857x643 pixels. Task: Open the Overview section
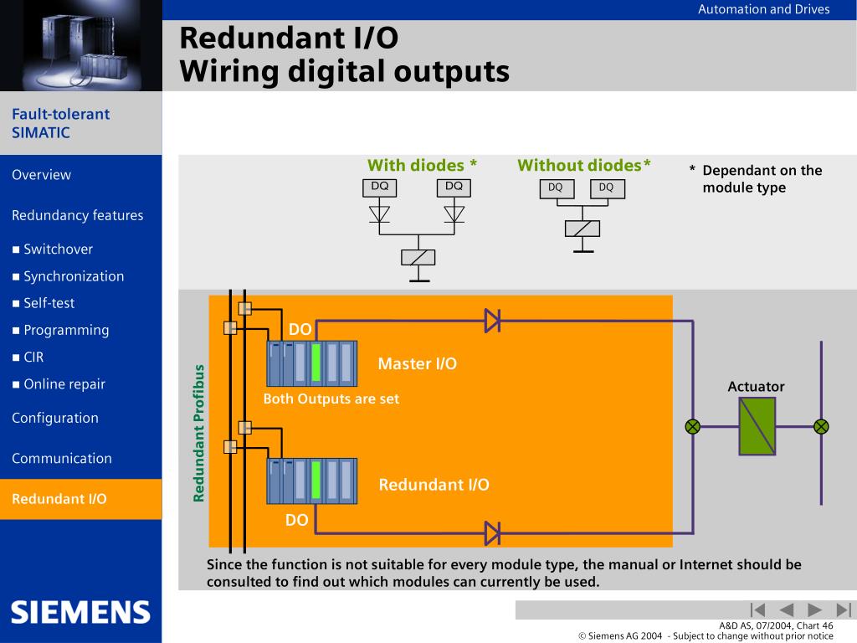42,175
